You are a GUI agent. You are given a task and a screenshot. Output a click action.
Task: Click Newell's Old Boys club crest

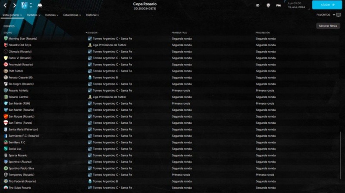point(6,45)
